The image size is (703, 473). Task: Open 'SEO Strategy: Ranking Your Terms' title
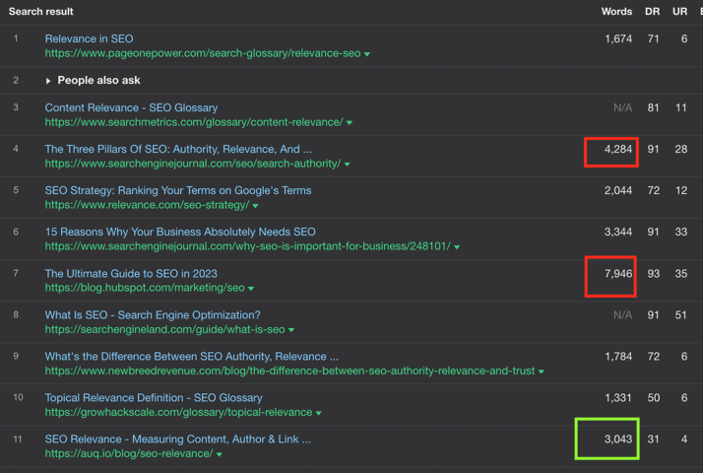(178, 190)
